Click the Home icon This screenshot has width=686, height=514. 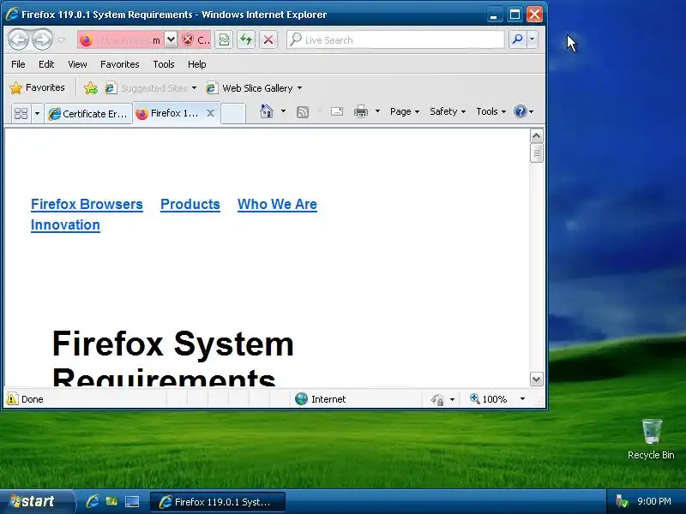(266, 111)
